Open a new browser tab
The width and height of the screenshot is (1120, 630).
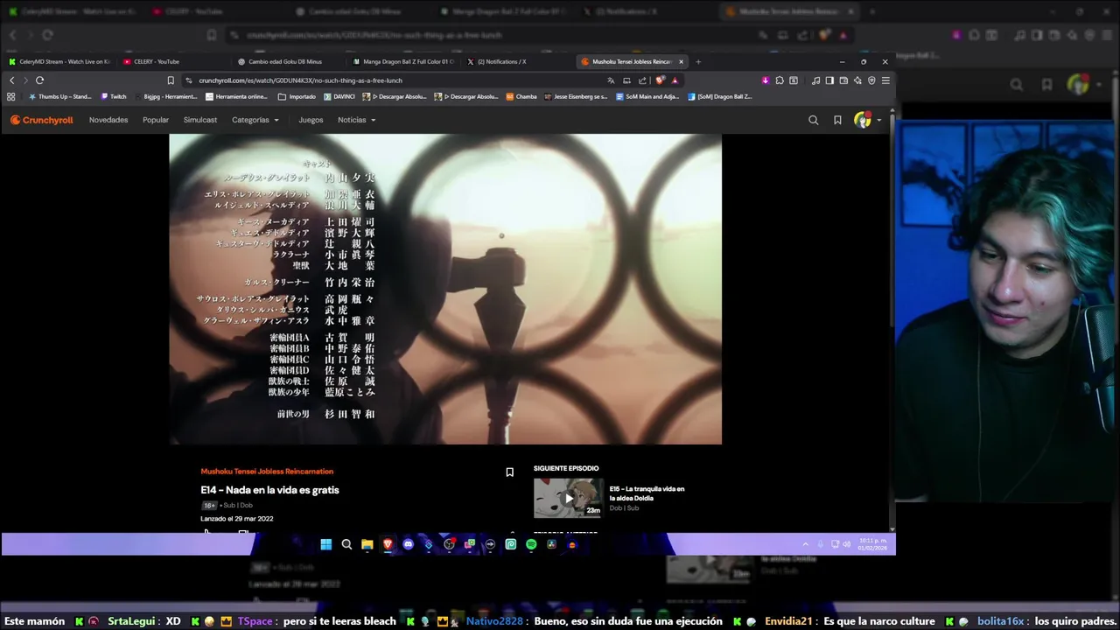698,61
